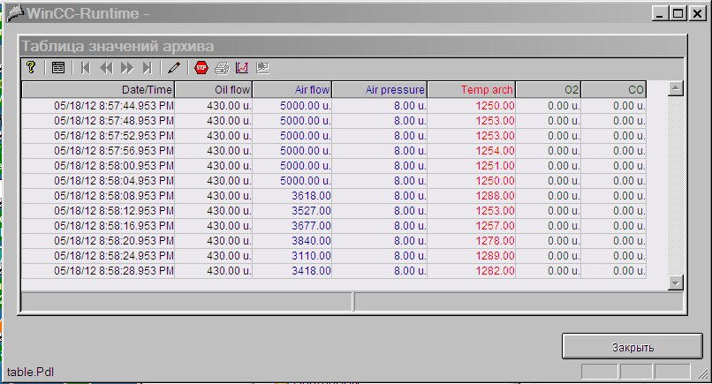Select the CO column header
This screenshot has height=384, width=712.
613,90
